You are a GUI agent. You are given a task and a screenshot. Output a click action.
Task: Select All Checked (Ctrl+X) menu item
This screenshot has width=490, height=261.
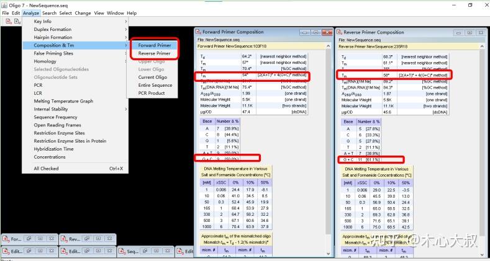[75, 169]
